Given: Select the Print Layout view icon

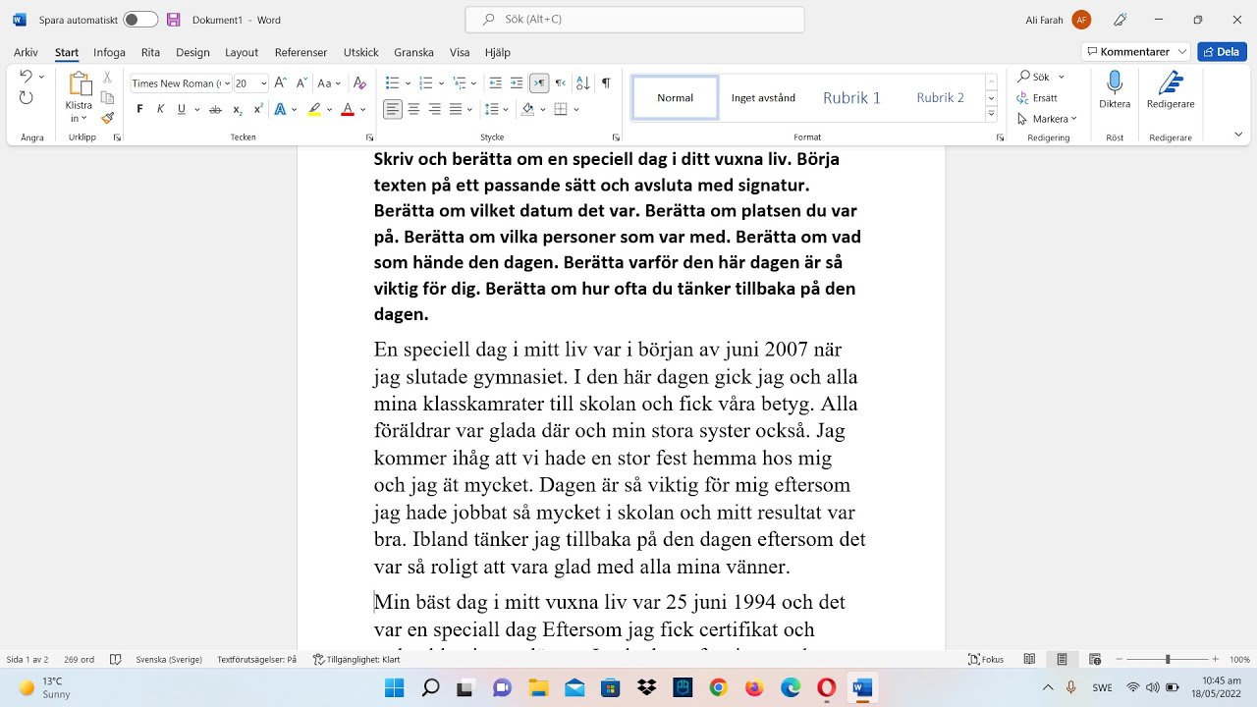Looking at the screenshot, I should coord(1062,660).
